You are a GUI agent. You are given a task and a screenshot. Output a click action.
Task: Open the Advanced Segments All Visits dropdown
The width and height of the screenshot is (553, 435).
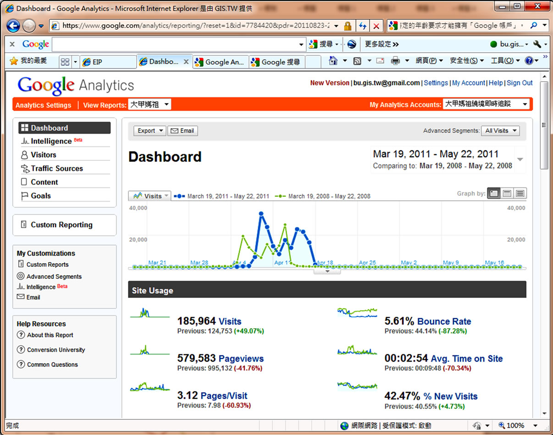coord(500,131)
